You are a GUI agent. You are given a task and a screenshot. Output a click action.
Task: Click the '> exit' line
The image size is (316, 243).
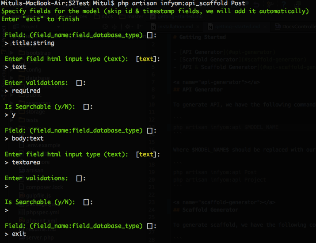click(15, 234)
